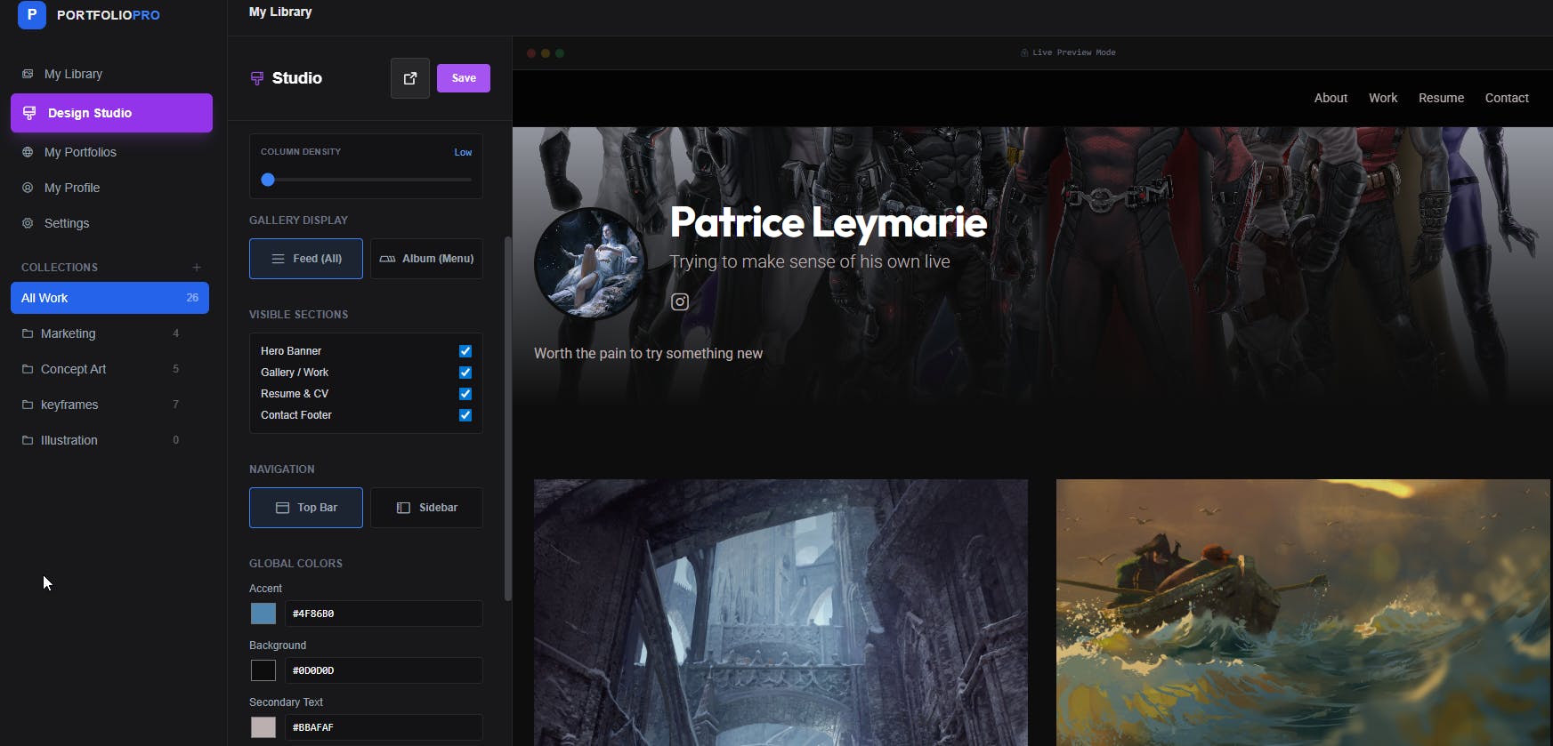Go to My Profile

pos(111,188)
